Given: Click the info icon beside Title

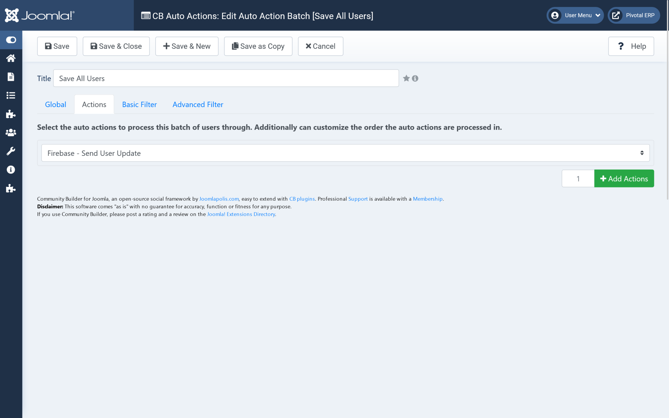Looking at the screenshot, I should click(415, 78).
